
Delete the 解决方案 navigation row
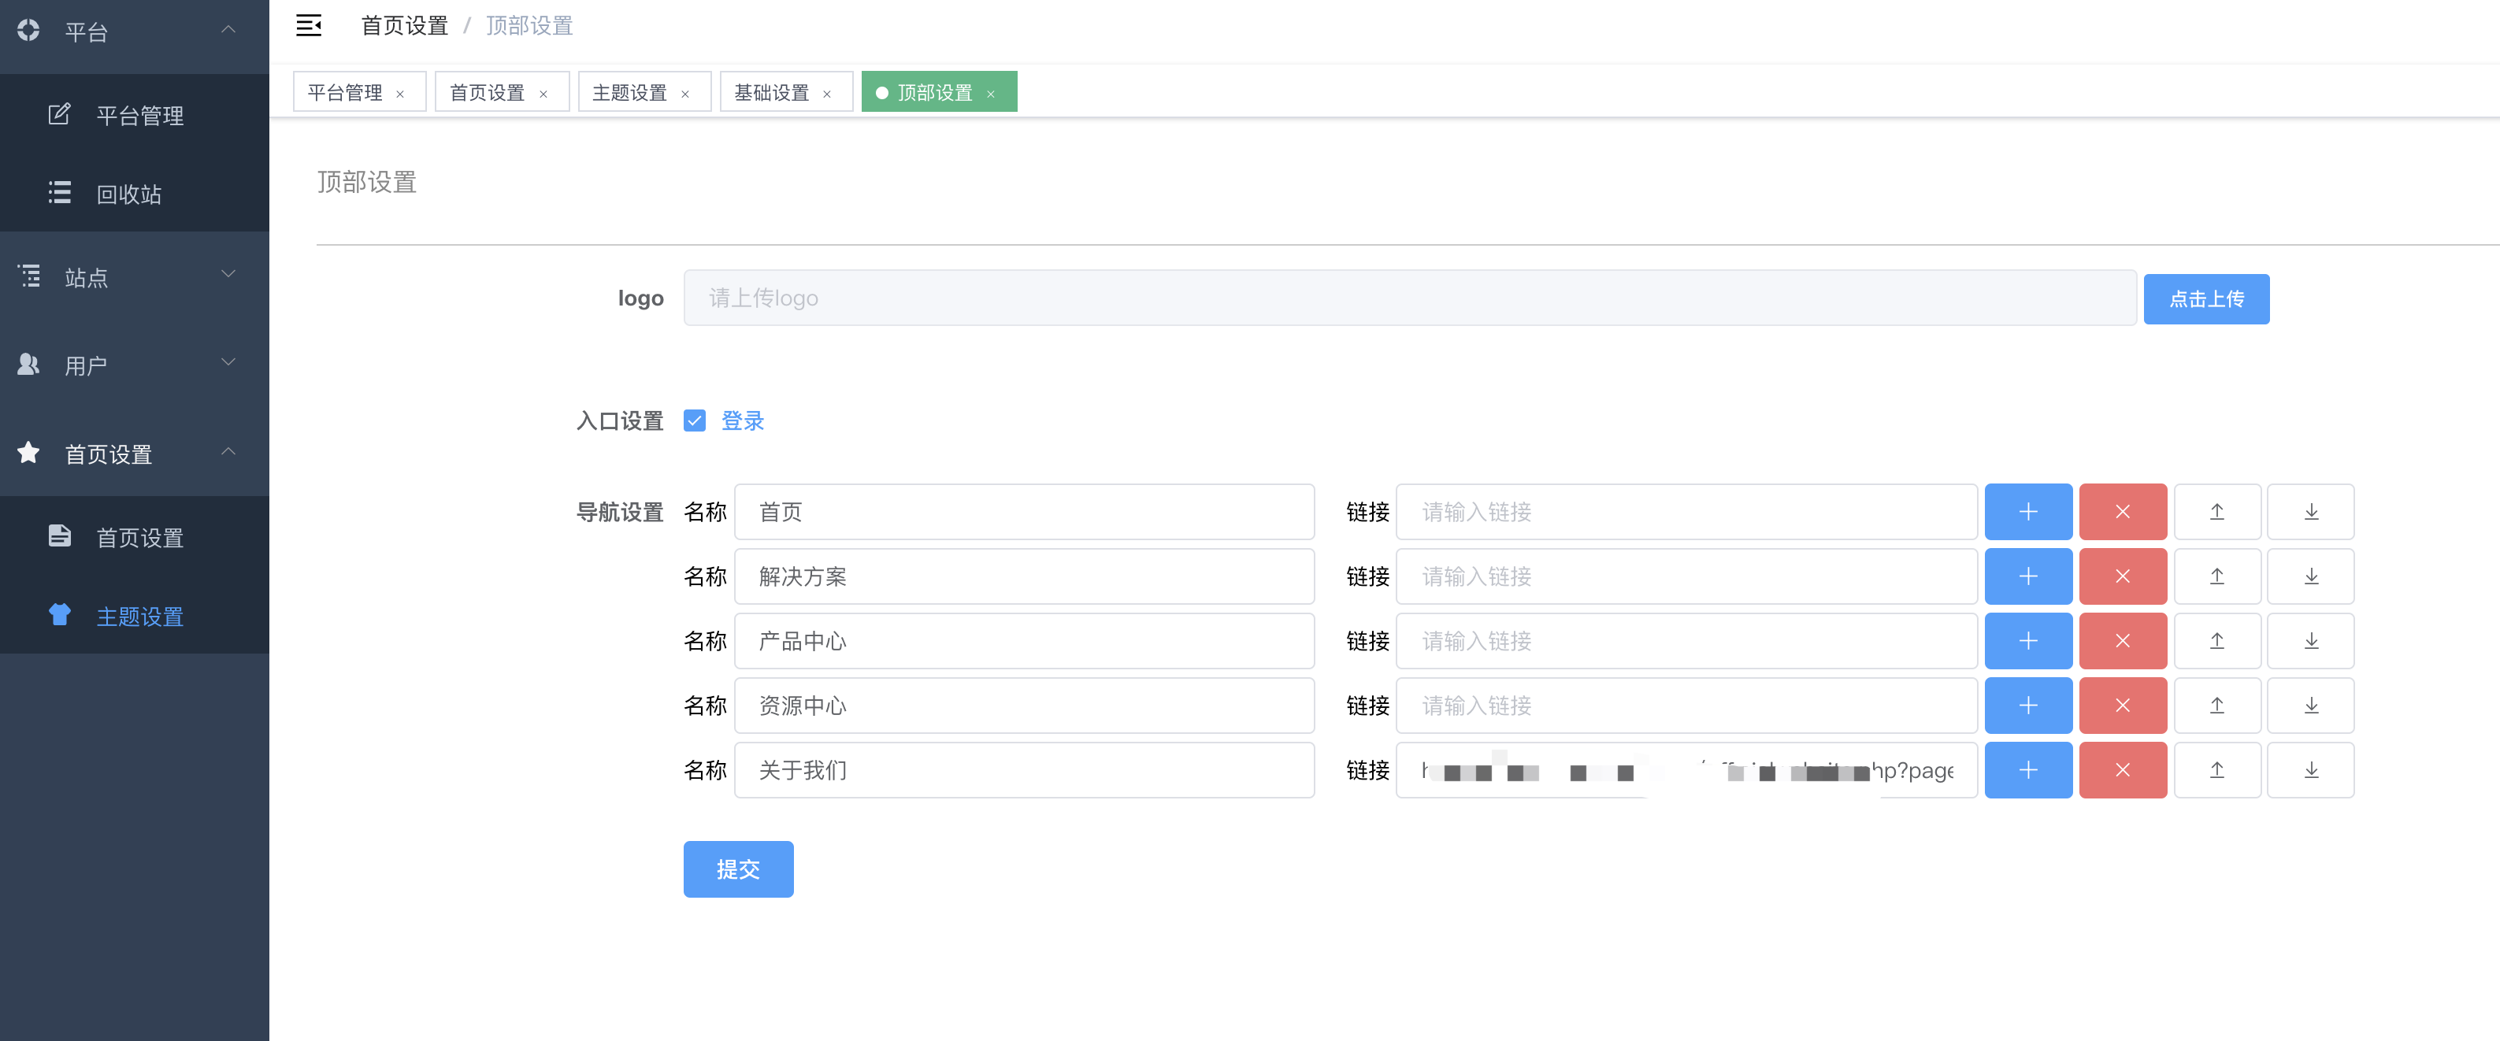click(x=2121, y=576)
